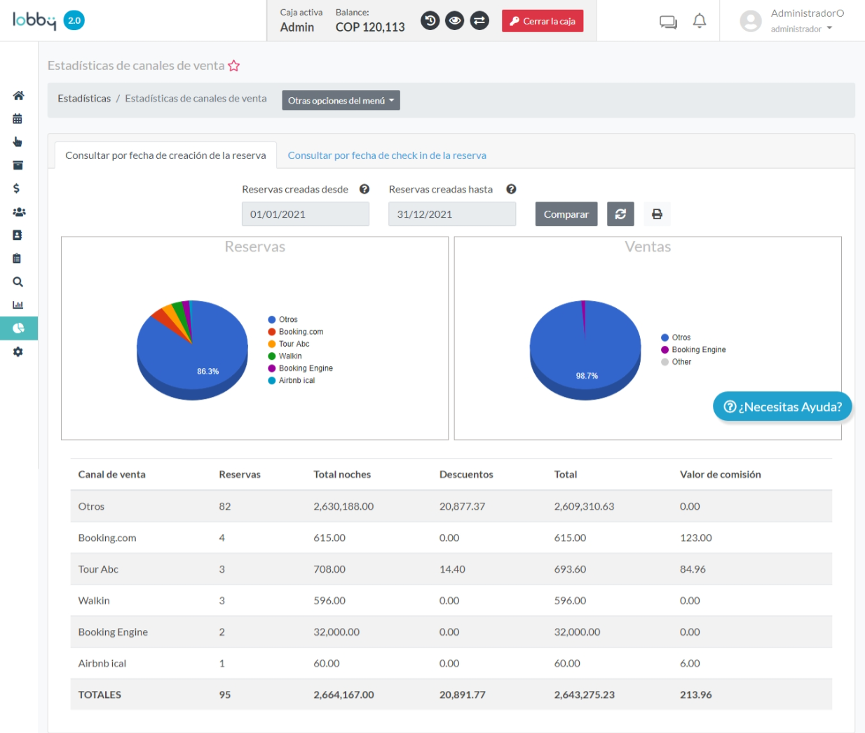Expand the administrador user dropdown
Image resolution: width=865 pixels, height=733 pixels.
[802, 29]
